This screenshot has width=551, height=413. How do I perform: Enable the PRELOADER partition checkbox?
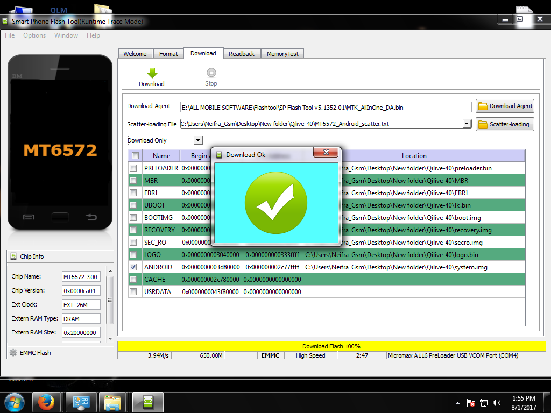coord(133,168)
